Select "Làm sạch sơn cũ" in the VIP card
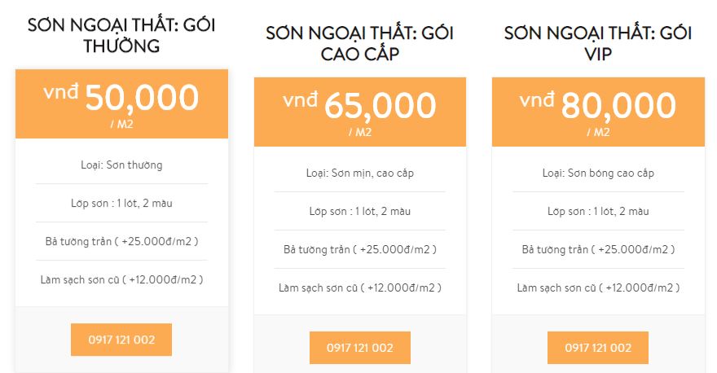 [598, 287]
